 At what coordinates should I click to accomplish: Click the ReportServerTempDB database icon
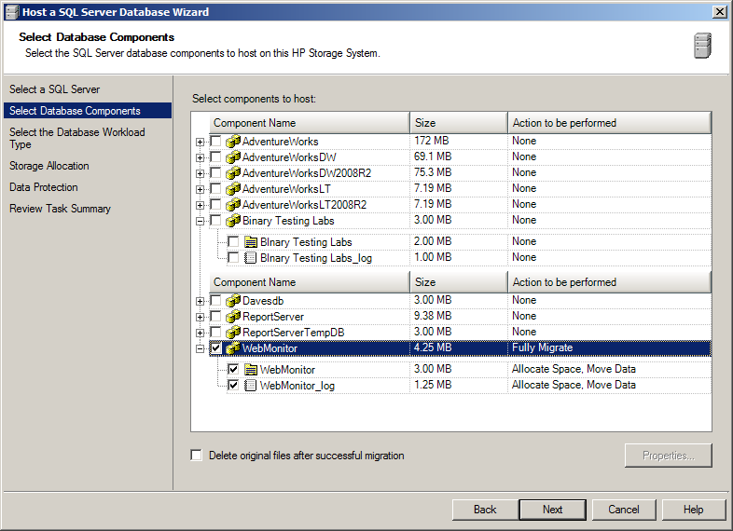pos(233,332)
